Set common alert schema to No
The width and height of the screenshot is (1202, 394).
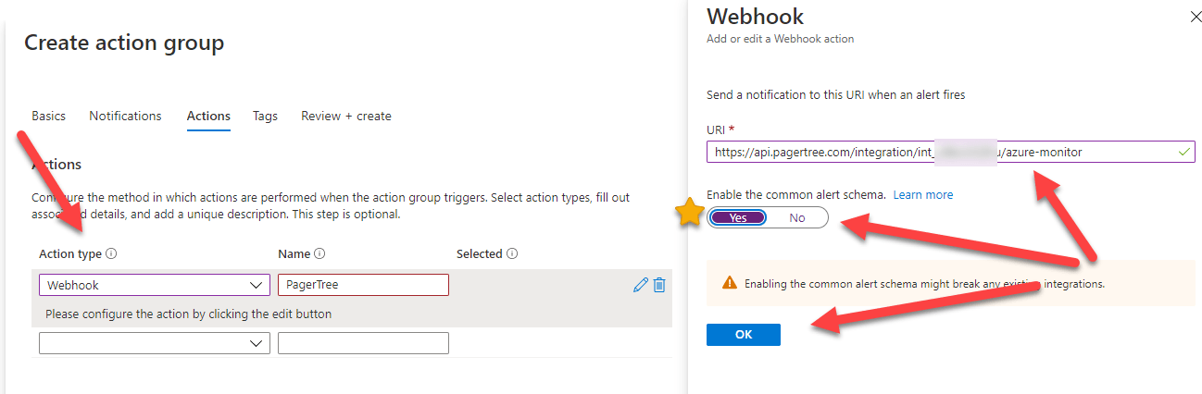click(x=796, y=218)
